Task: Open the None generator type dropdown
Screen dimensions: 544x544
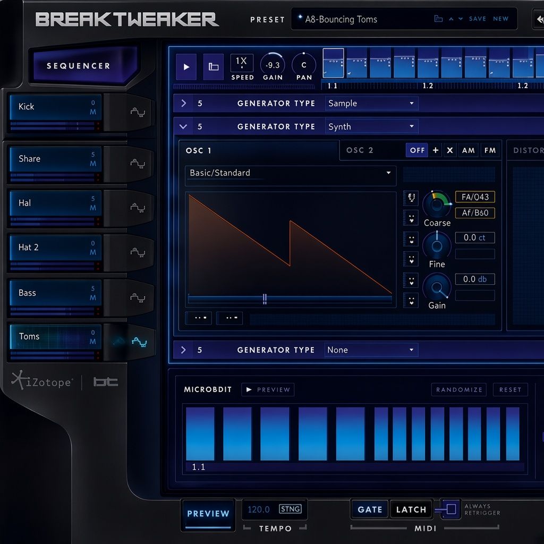Action: tap(371, 350)
